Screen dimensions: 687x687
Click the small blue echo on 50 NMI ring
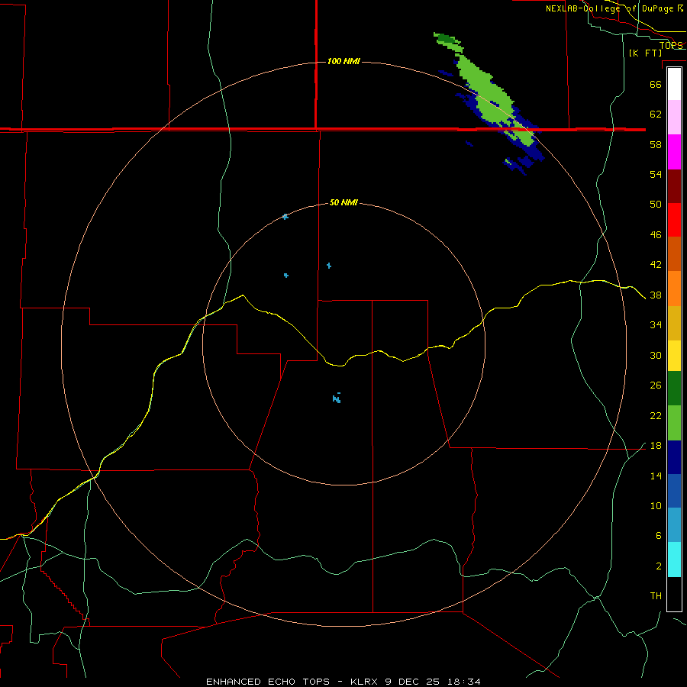tap(285, 217)
